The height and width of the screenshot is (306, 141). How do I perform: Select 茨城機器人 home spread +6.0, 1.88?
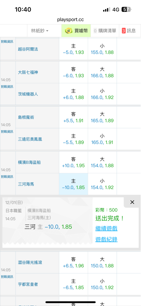pos(74,94)
